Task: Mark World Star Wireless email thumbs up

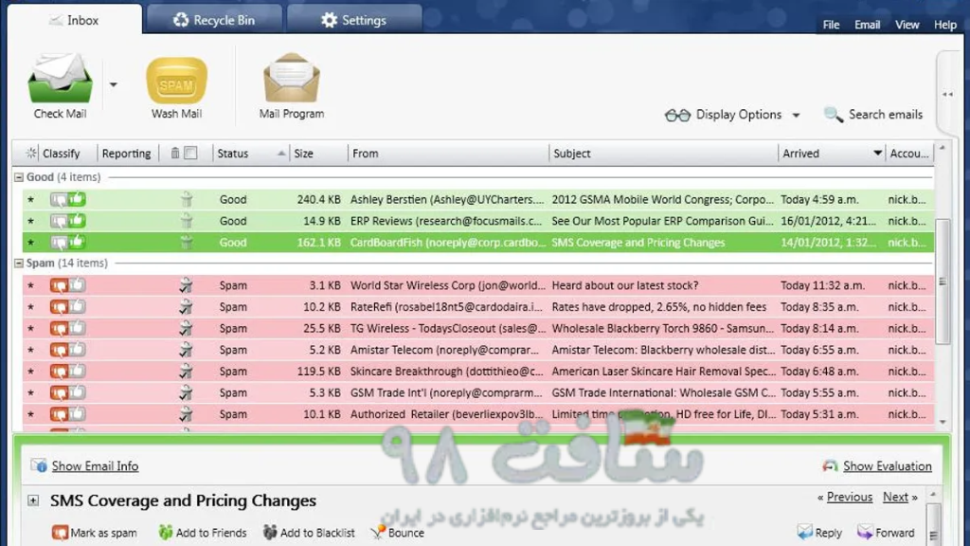Action: [78, 284]
